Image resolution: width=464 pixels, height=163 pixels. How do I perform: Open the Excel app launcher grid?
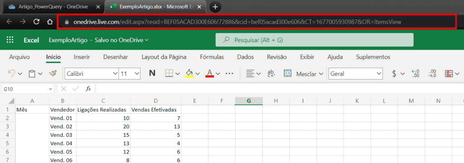coord(10,40)
